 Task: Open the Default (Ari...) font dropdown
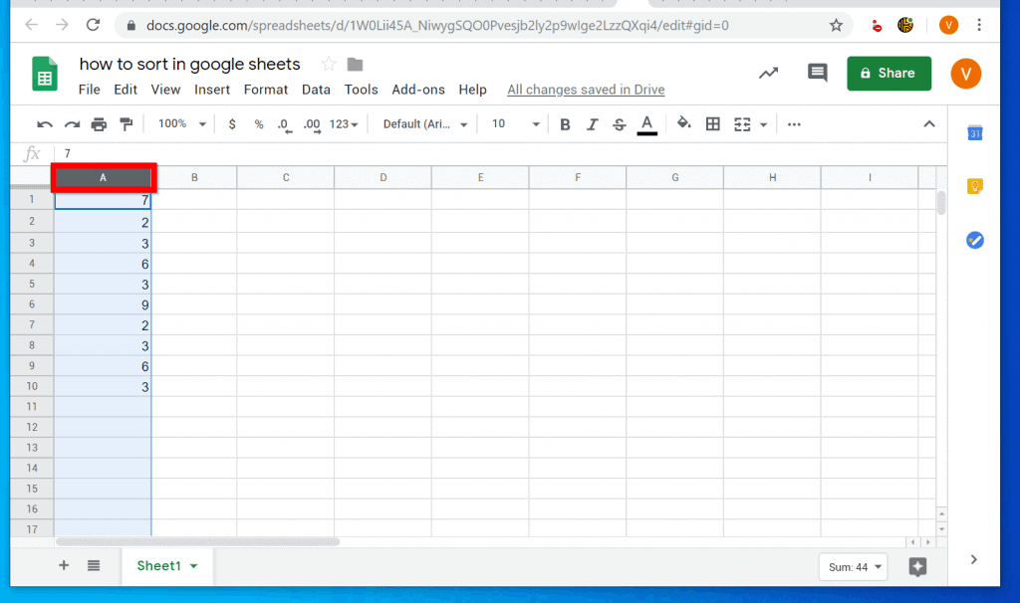click(x=424, y=124)
